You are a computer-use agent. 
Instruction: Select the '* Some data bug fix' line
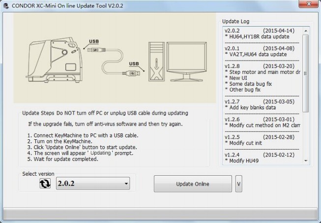248,84
